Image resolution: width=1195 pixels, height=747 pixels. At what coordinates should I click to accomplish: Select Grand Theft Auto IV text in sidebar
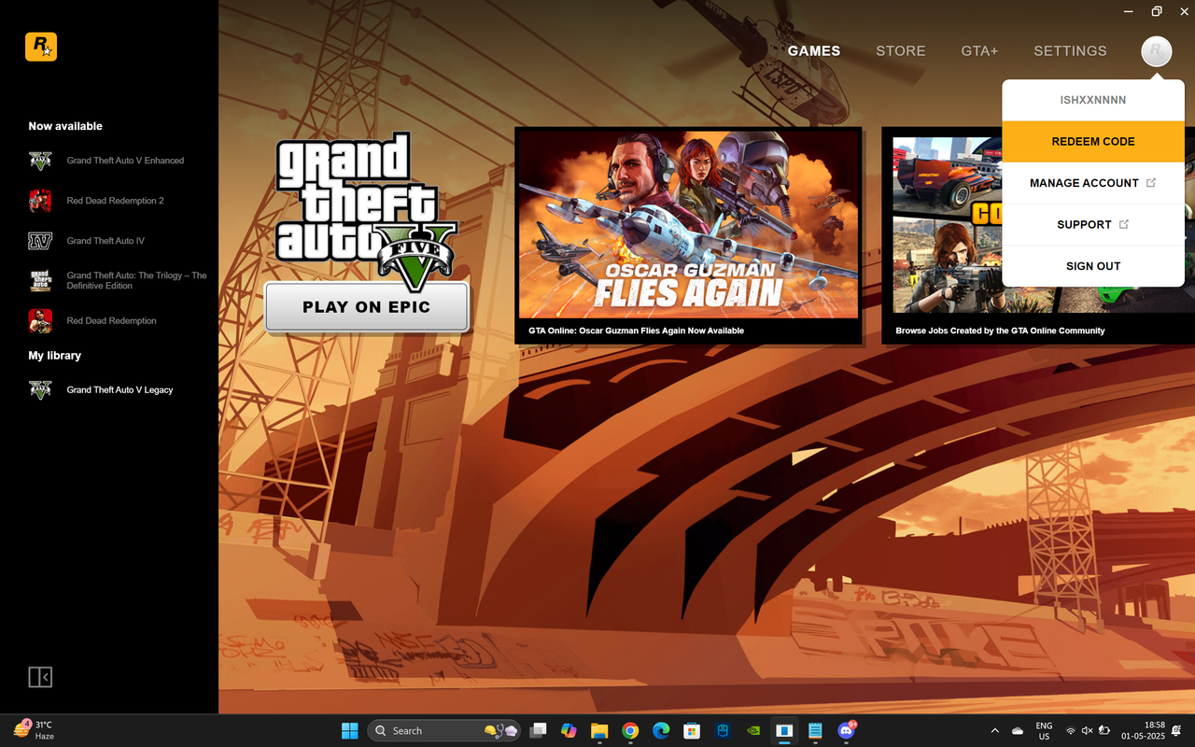105,241
